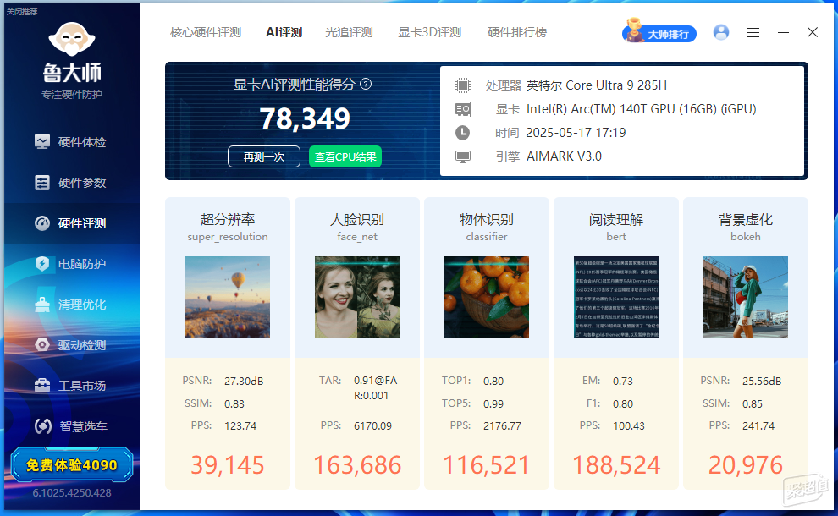Switch to the 核心硬件评测 tab
The height and width of the screenshot is (516, 838).
pyautogui.click(x=206, y=33)
